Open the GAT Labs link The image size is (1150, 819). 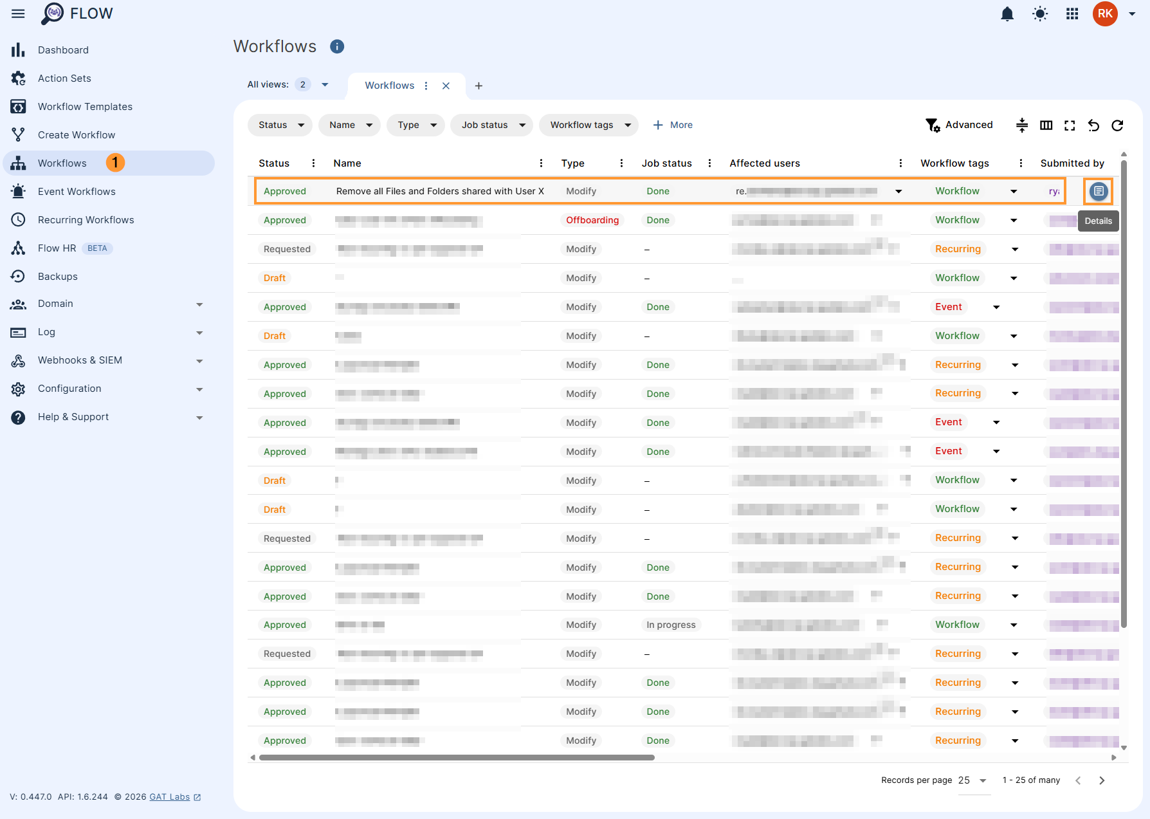pyautogui.click(x=170, y=797)
